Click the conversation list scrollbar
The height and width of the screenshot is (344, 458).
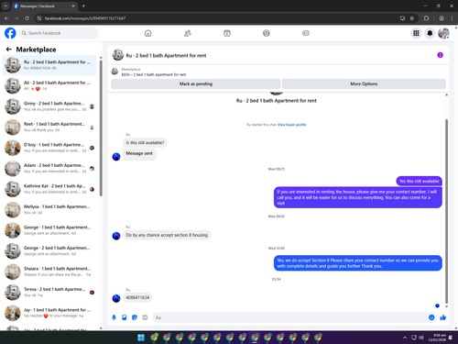(x=101, y=128)
